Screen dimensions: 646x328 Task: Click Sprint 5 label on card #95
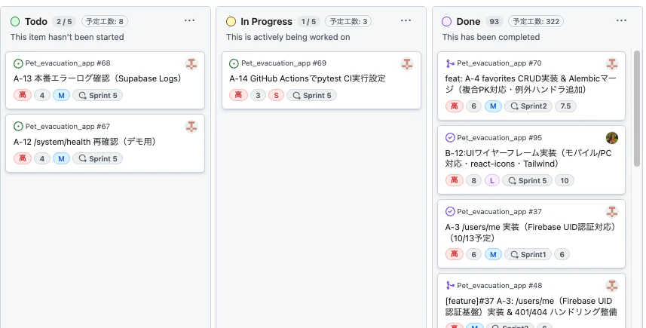tap(527, 180)
